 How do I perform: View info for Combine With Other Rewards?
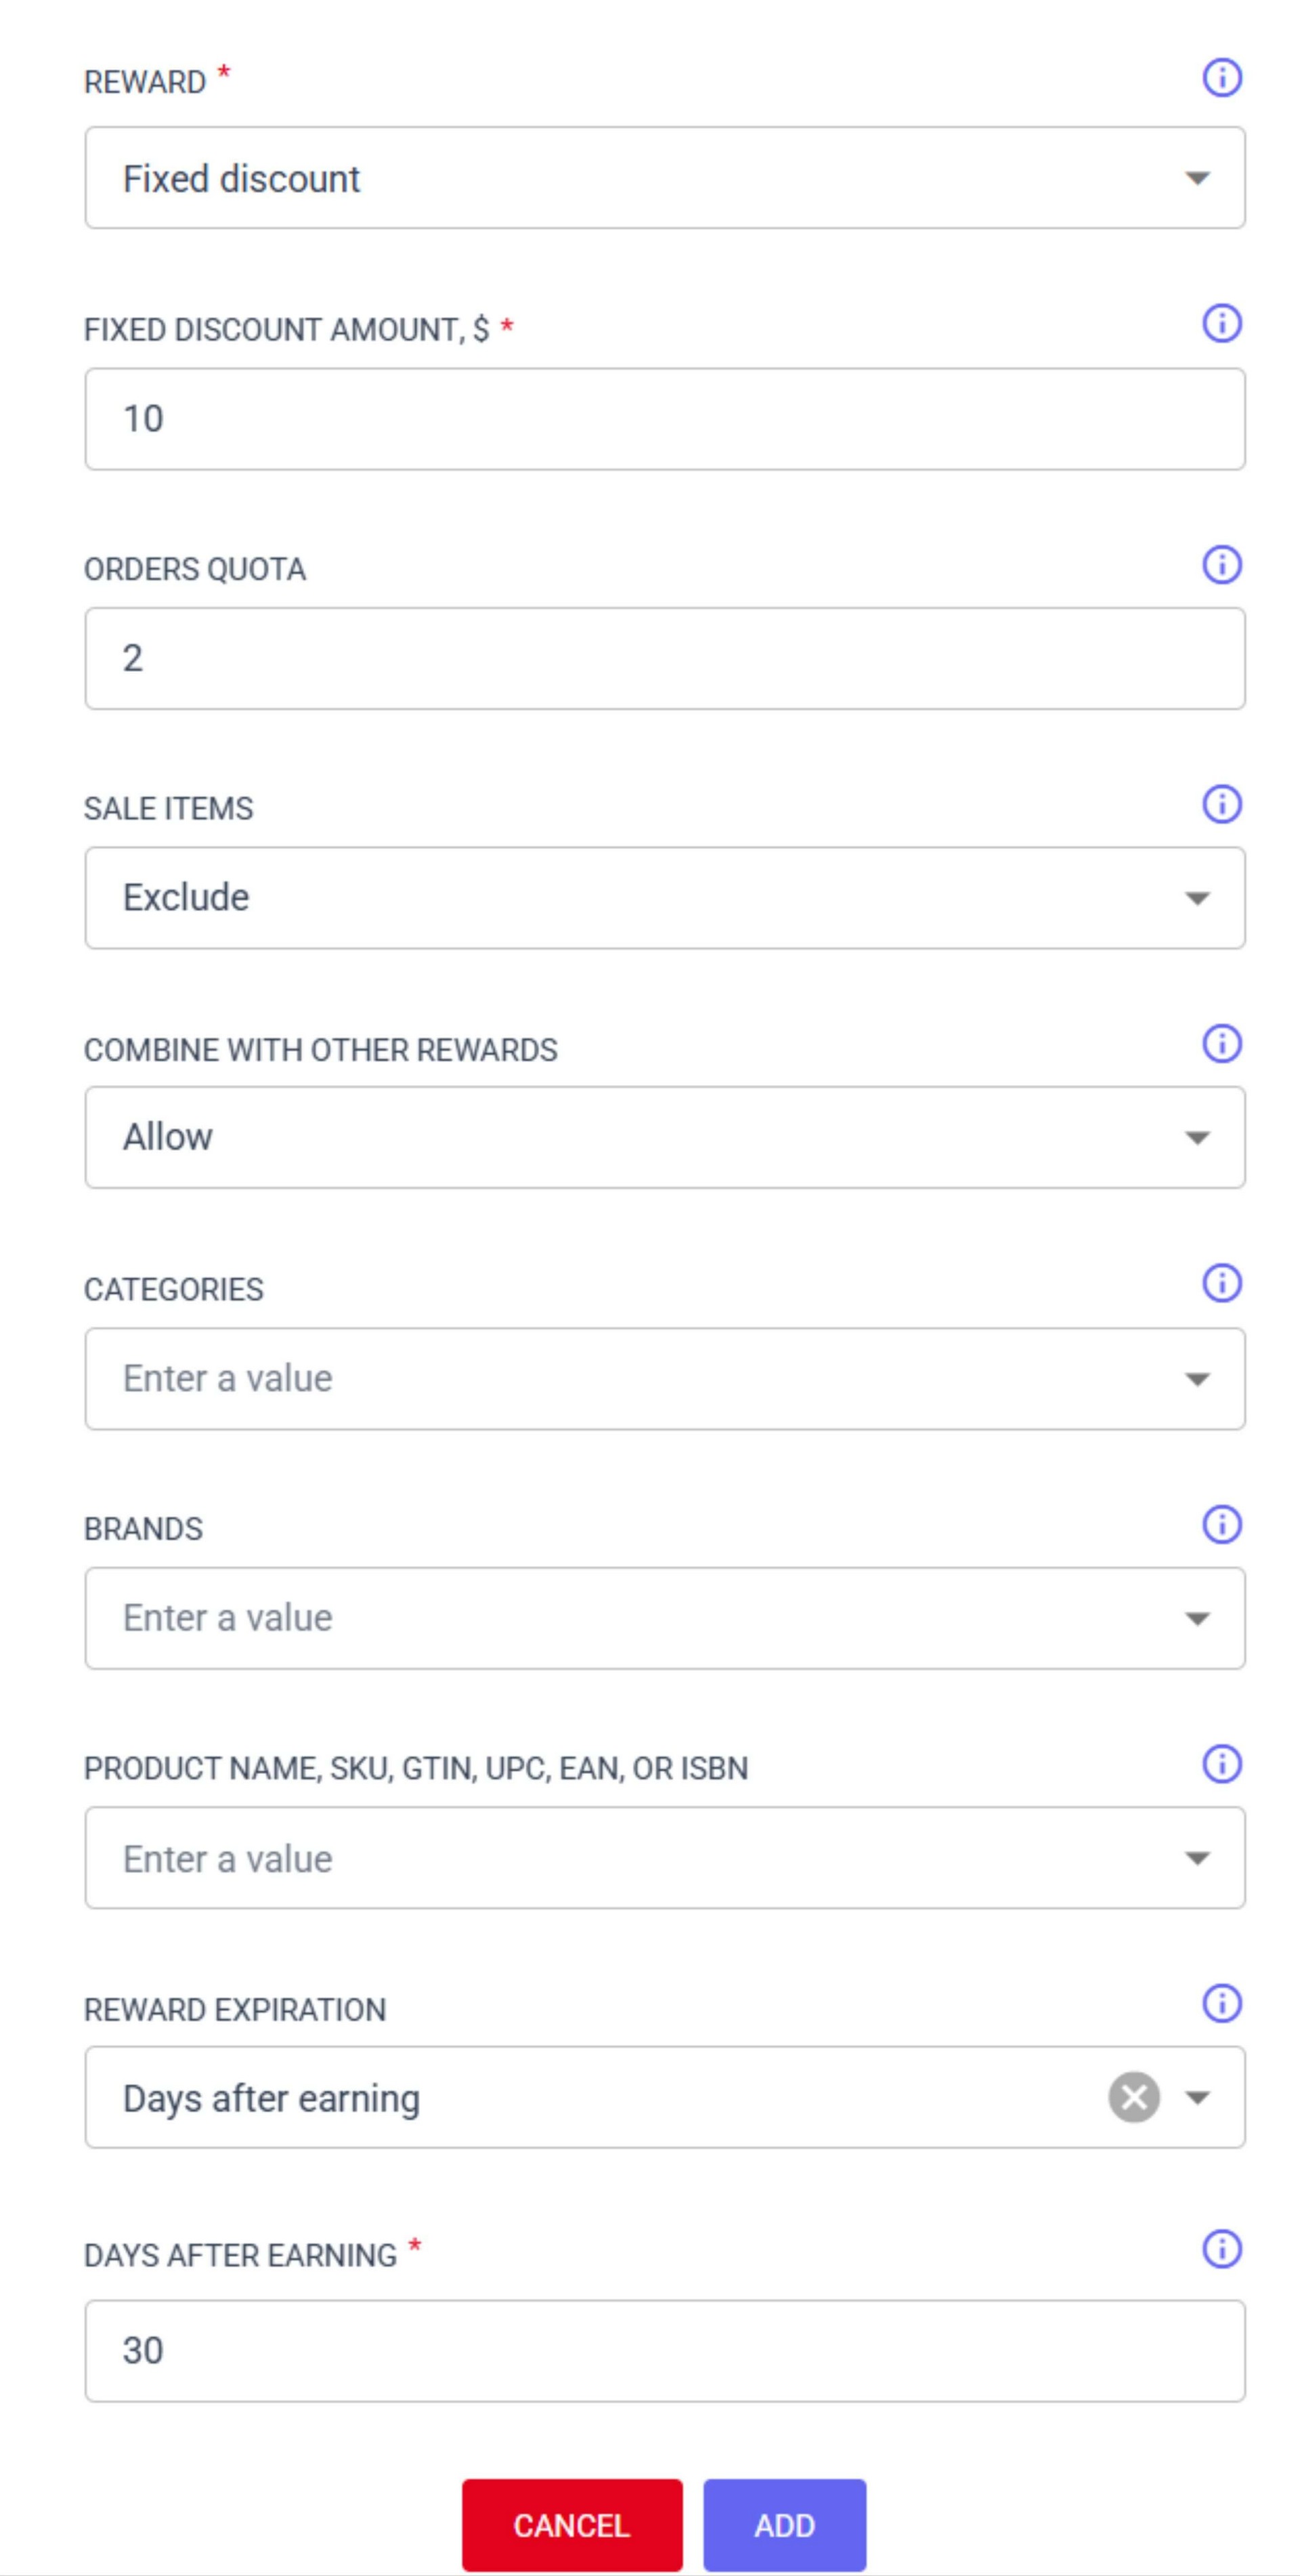pos(1221,1044)
